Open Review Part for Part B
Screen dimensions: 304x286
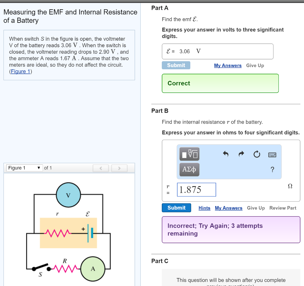(x=283, y=208)
